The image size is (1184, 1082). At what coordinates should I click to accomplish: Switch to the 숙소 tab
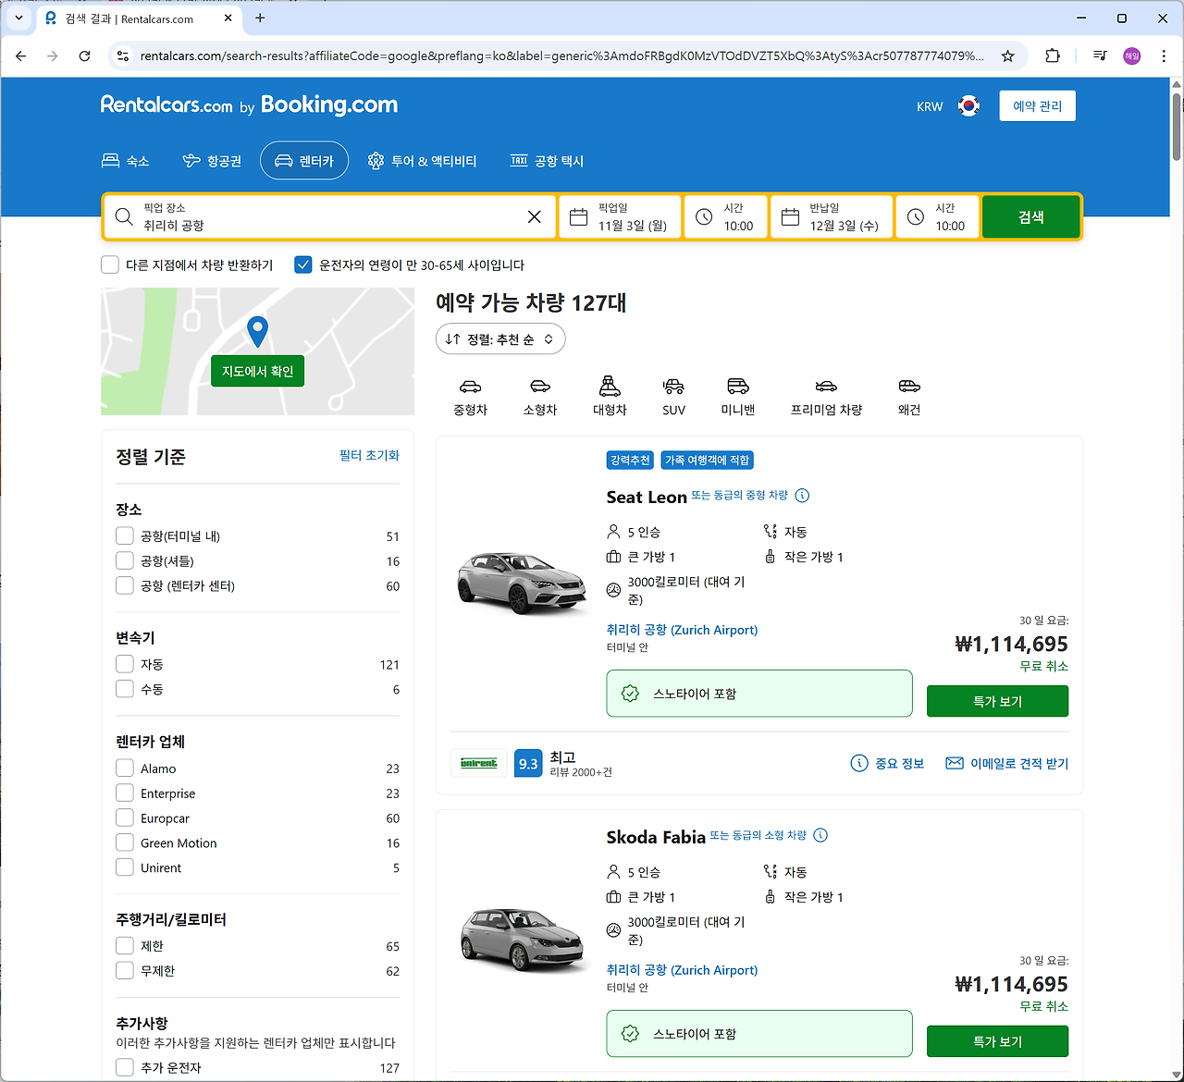[x=126, y=161]
